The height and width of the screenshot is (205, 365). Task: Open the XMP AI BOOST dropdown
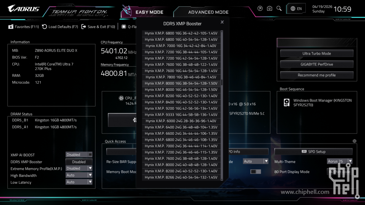79,154
